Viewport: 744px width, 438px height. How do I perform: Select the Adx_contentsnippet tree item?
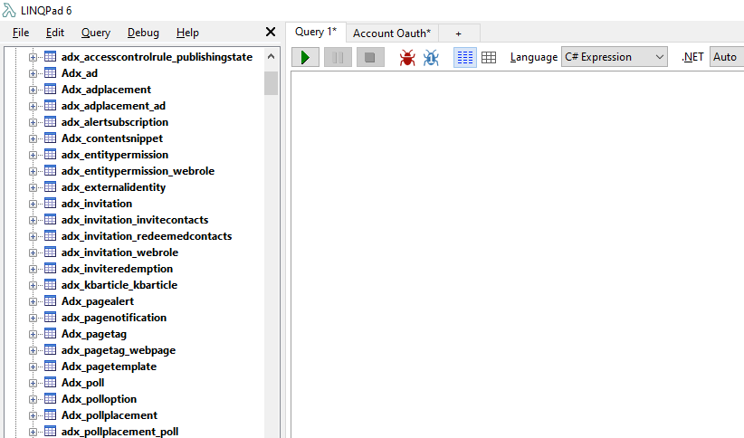[112, 138]
